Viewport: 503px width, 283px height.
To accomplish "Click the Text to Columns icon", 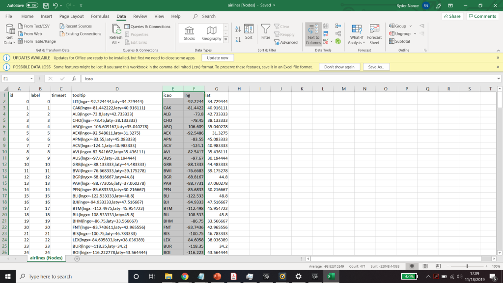I will tap(313, 29).
